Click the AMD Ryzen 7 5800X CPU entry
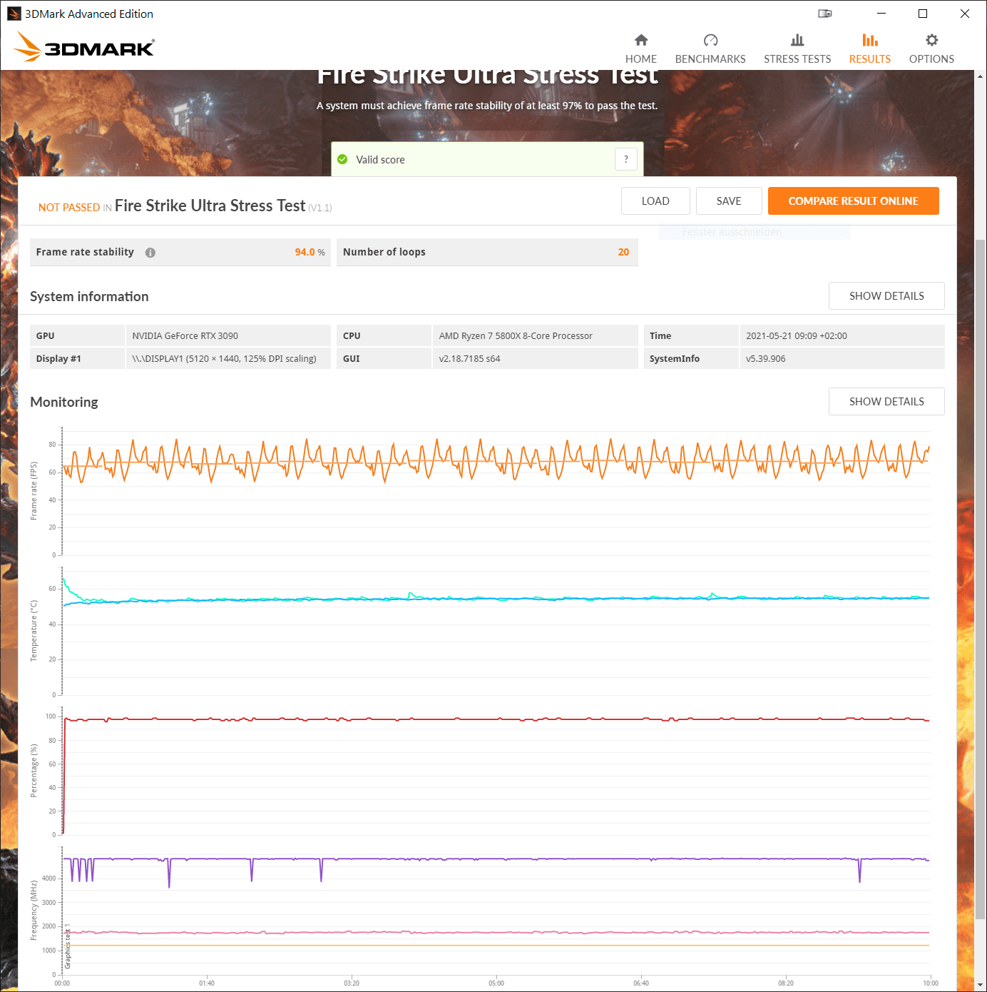The height and width of the screenshot is (992, 987). 516,335
